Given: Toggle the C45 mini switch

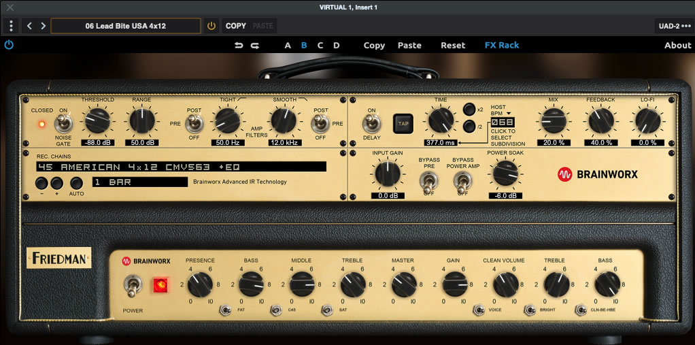Looking at the screenshot, I should (x=277, y=310).
